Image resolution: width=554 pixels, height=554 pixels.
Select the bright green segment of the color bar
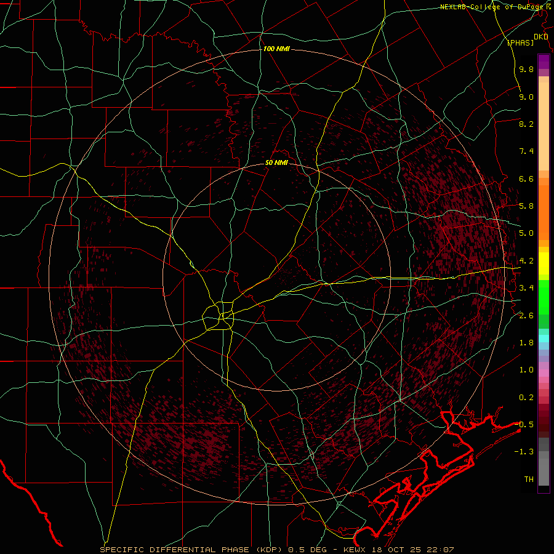coord(544,297)
